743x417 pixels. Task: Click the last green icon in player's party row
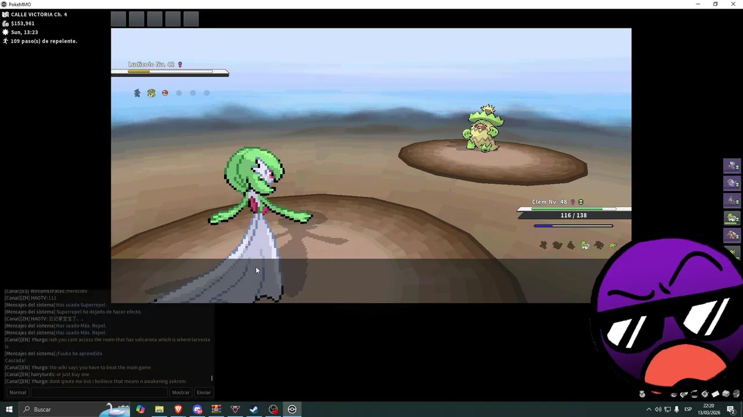(x=613, y=245)
